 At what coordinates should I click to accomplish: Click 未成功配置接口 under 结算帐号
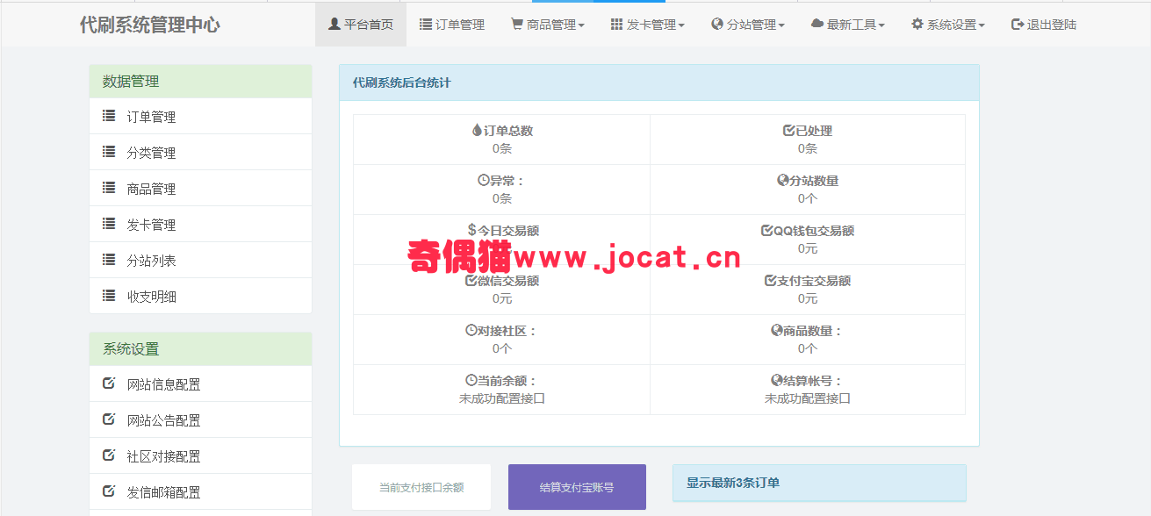point(808,398)
